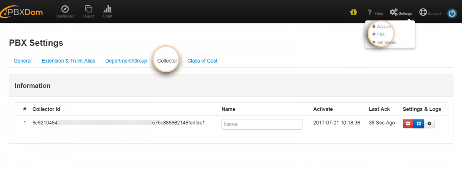Select Account from Settings menu

pyautogui.click(x=383, y=26)
